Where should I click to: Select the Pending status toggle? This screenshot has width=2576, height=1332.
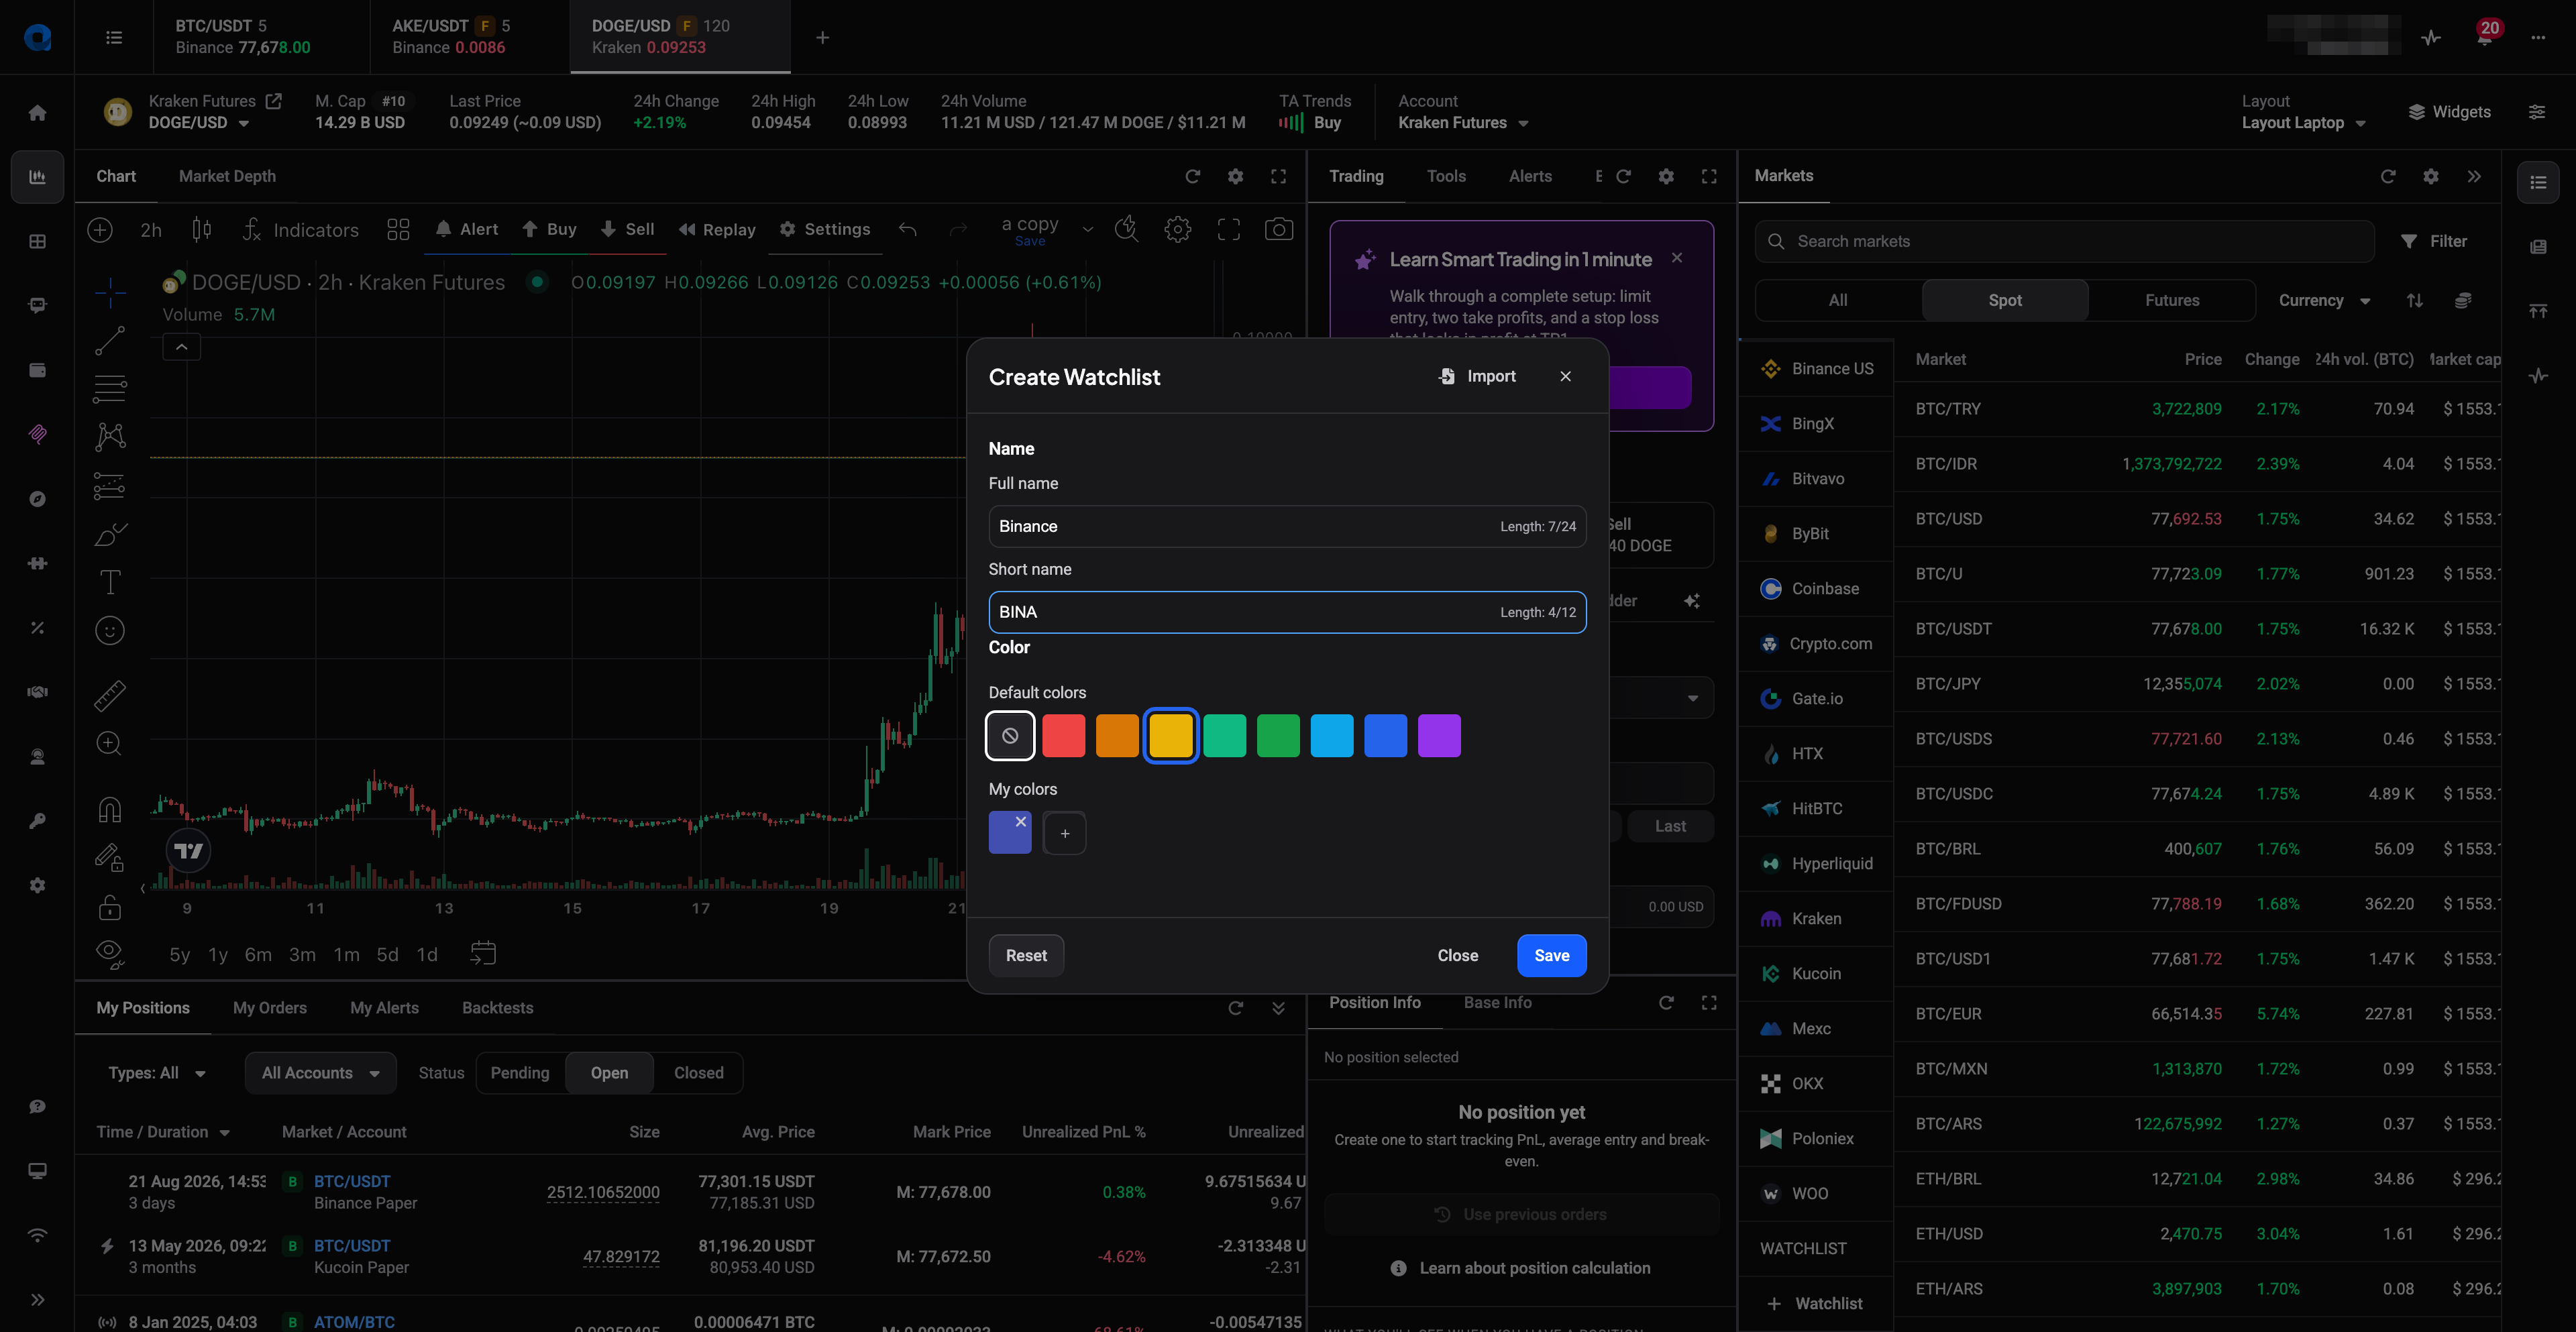coord(520,1073)
